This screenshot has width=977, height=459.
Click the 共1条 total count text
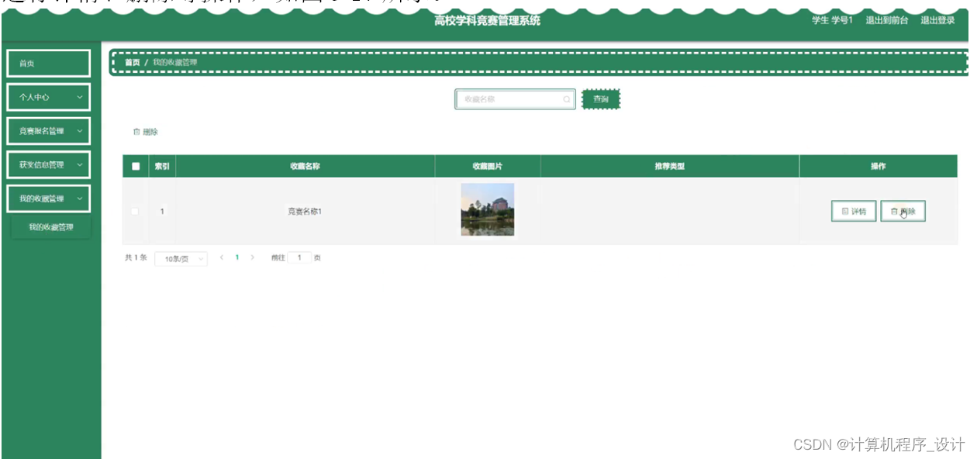136,257
